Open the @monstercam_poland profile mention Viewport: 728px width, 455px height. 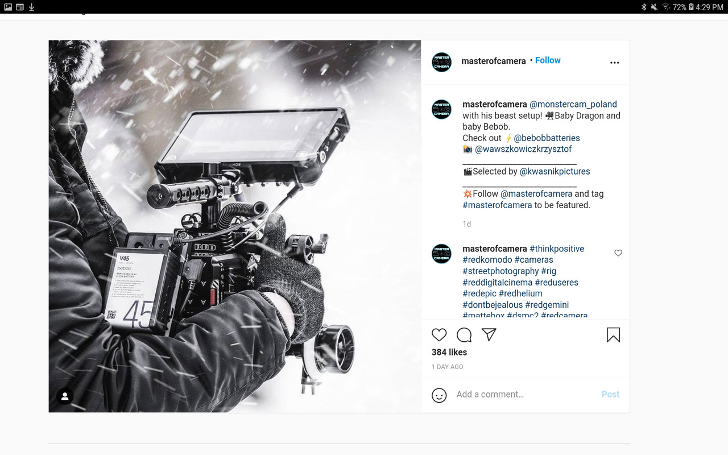tap(573, 104)
